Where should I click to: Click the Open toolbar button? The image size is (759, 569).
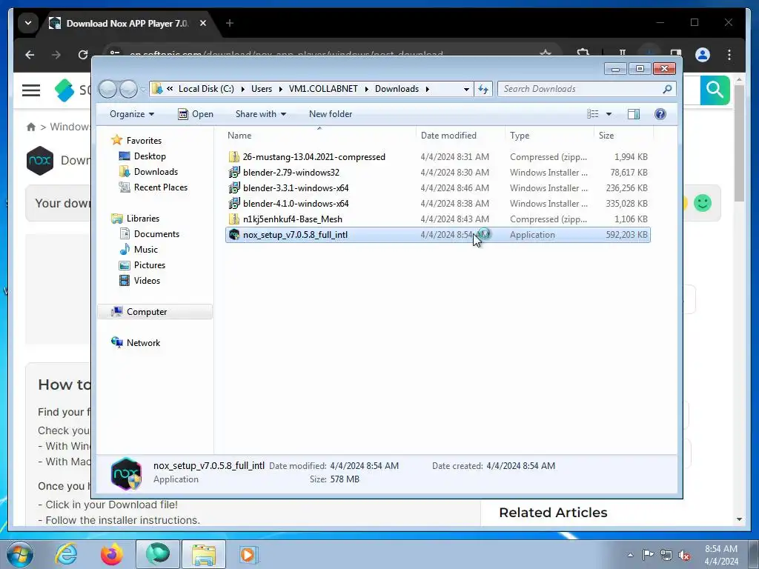tap(196, 114)
